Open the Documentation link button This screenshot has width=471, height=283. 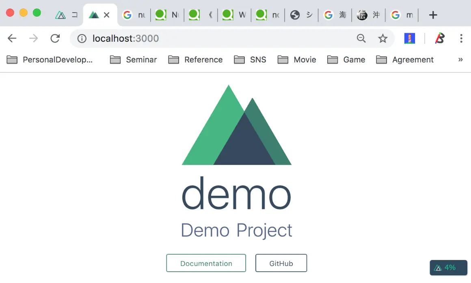(x=206, y=263)
